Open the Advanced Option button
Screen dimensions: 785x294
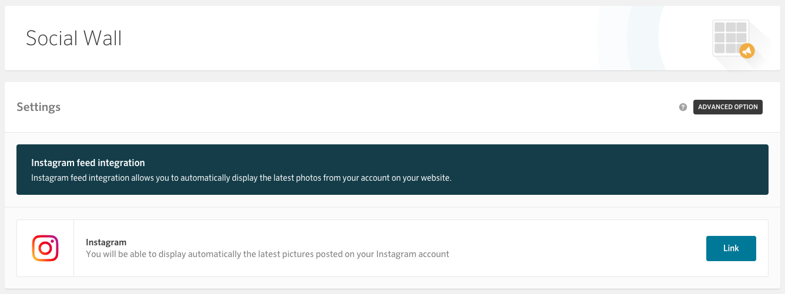point(728,107)
